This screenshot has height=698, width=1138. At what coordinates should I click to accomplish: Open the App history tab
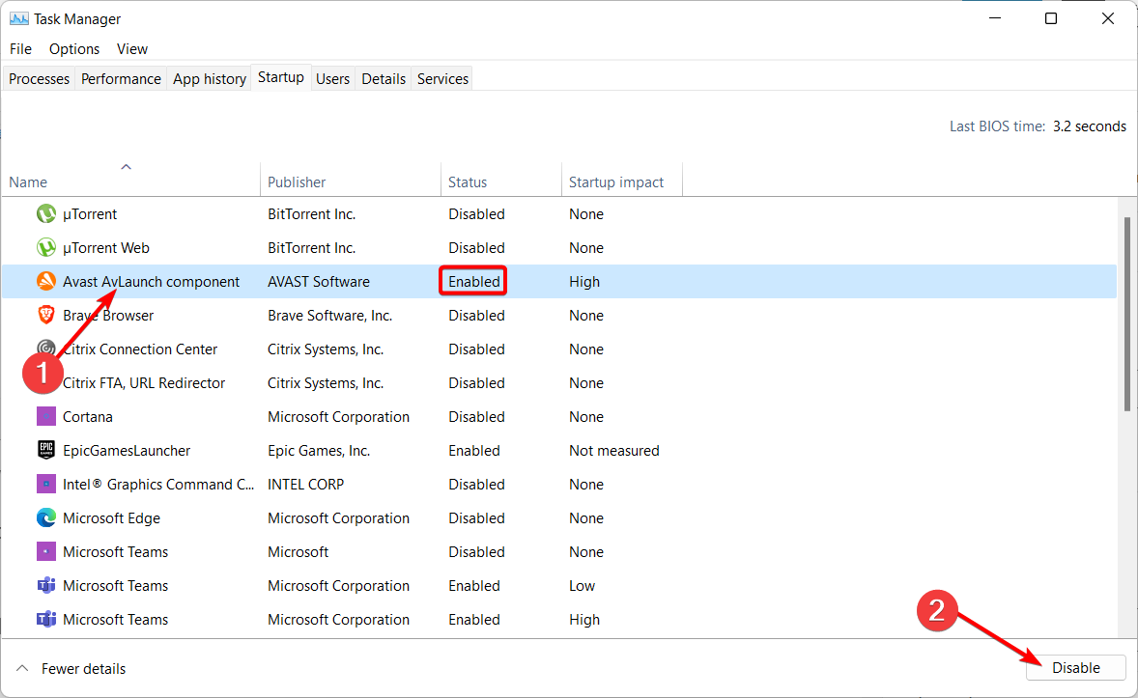point(210,78)
